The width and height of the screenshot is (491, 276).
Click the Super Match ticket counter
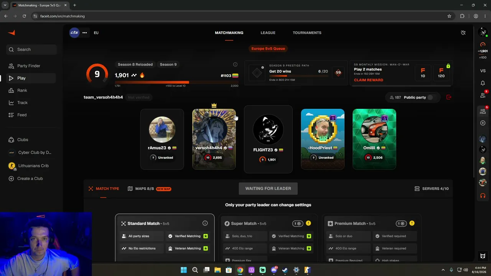298,223
